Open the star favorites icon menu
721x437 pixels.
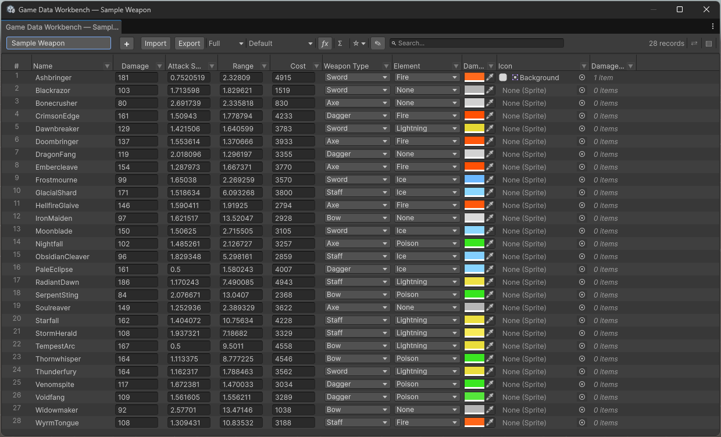coord(357,43)
